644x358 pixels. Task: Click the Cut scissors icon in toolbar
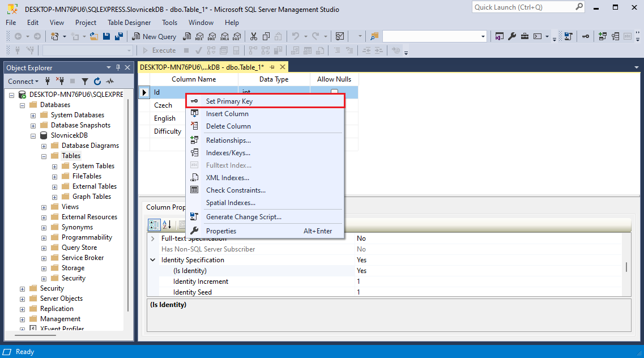[x=253, y=36]
